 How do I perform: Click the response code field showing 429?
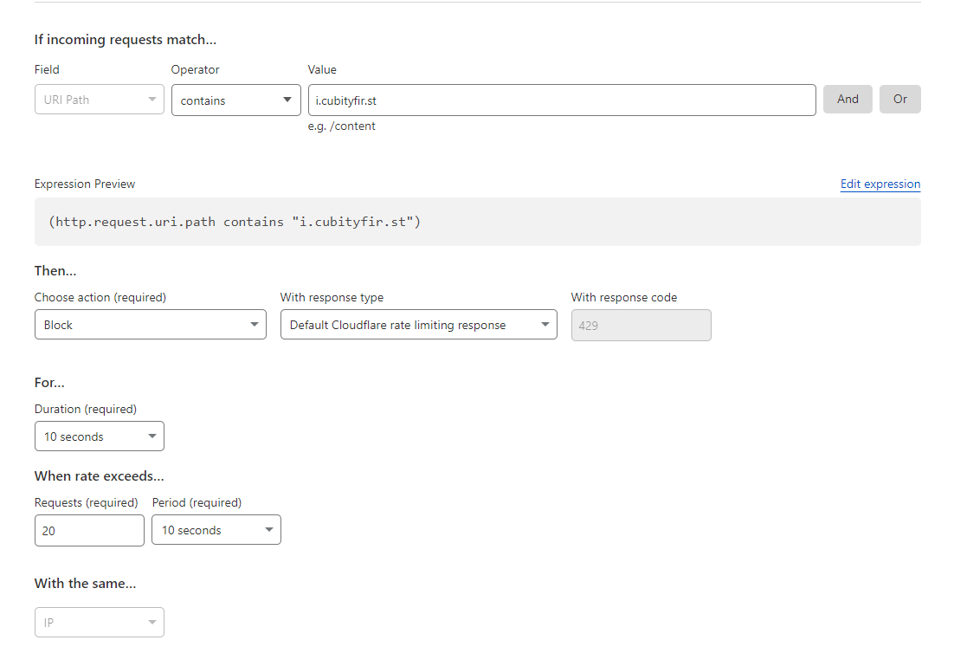[641, 325]
